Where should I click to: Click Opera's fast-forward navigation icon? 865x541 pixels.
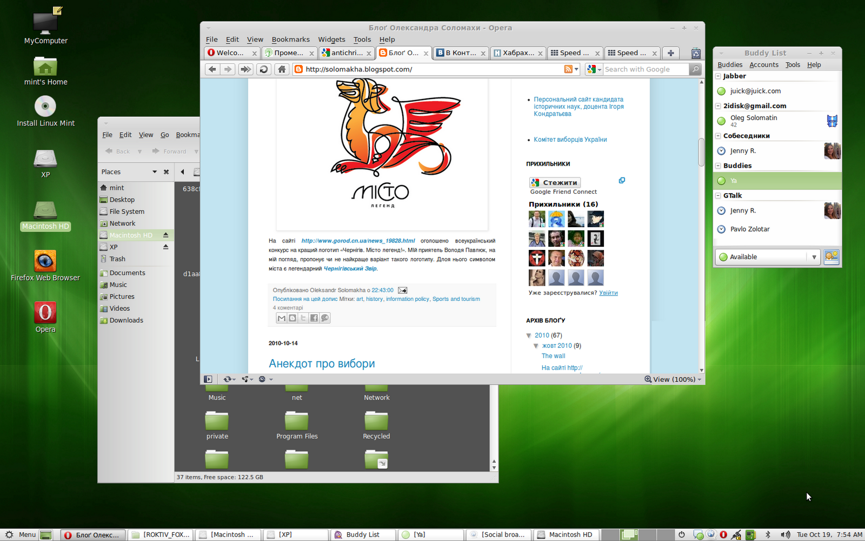[x=245, y=69]
